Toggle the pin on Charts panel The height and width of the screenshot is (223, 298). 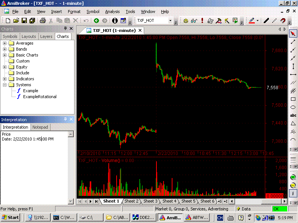(x=66, y=29)
